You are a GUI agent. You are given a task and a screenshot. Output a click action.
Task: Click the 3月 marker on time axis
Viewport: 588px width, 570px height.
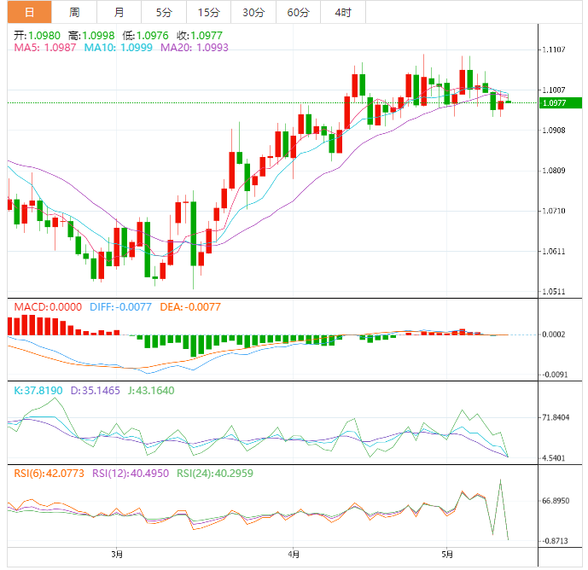(117, 555)
